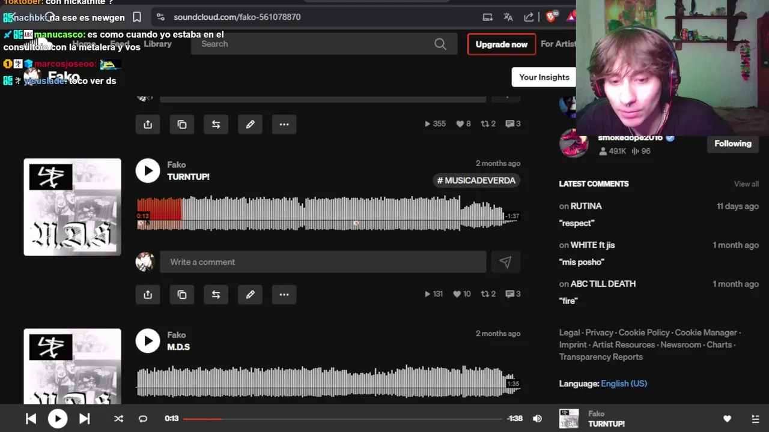Send comment on TURNTUP! track

pyautogui.click(x=505, y=262)
